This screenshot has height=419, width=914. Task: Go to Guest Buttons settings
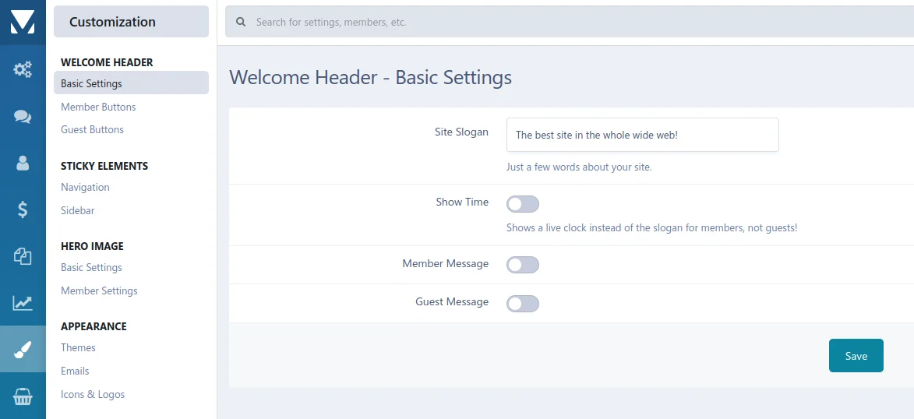point(92,129)
